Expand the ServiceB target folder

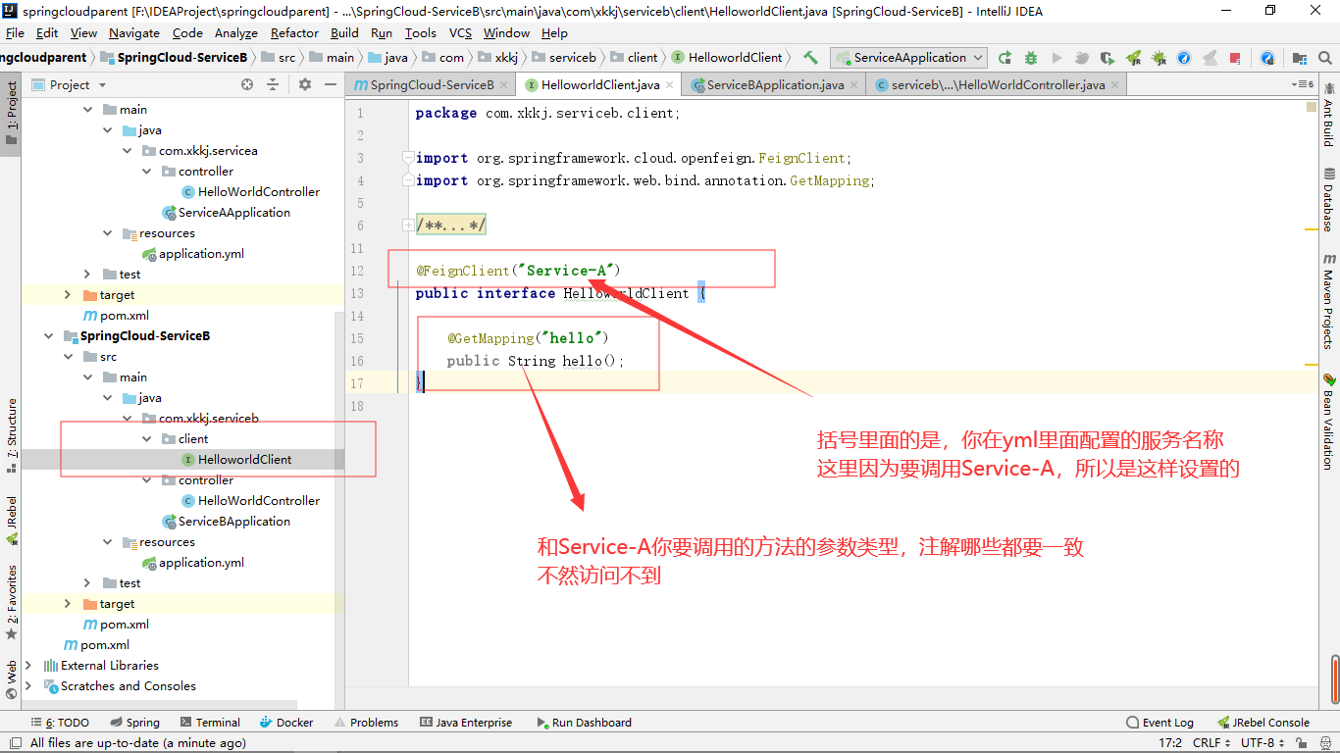68,604
